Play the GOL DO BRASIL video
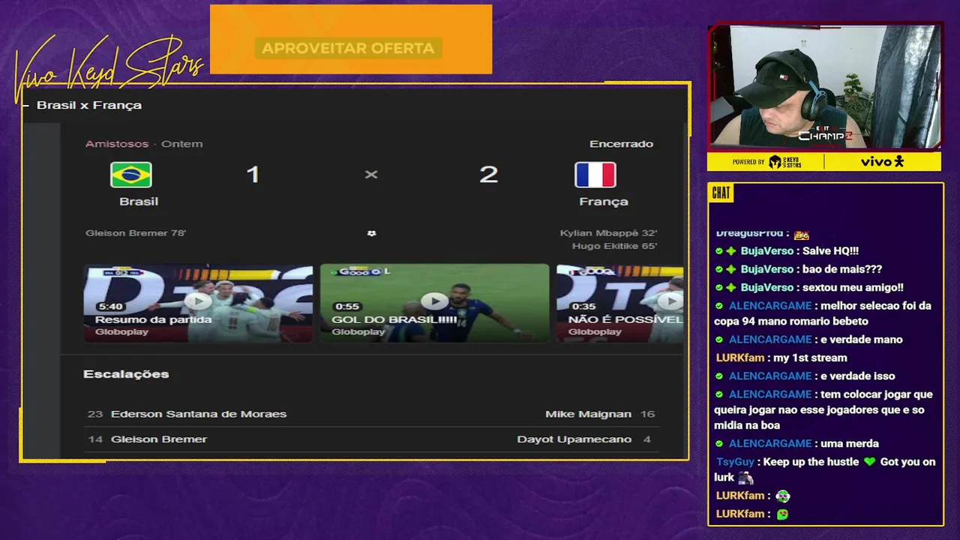Screen dimensions: 960x540 pos(435,301)
